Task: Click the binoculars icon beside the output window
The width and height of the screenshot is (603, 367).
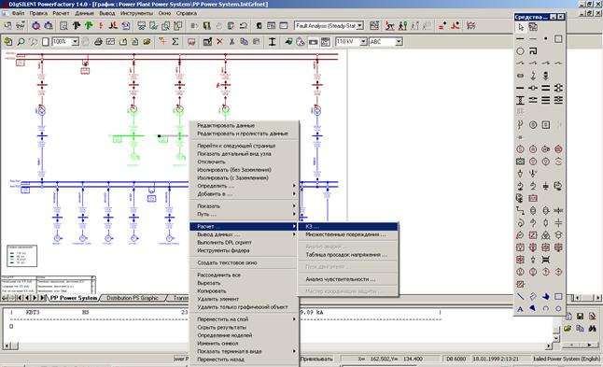Action: (592, 329)
